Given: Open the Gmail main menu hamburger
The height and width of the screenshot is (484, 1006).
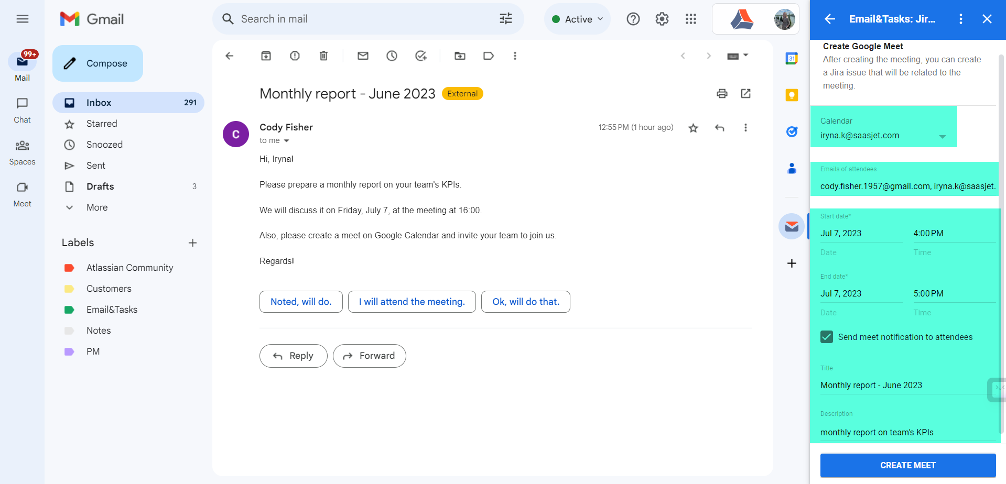Looking at the screenshot, I should (x=22, y=19).
